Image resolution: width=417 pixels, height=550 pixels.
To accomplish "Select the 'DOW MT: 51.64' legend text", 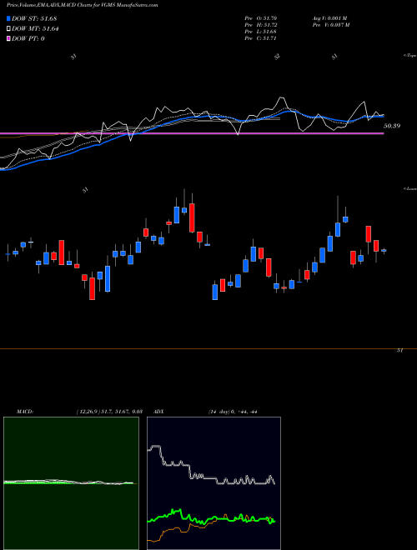I will [35, 29].
